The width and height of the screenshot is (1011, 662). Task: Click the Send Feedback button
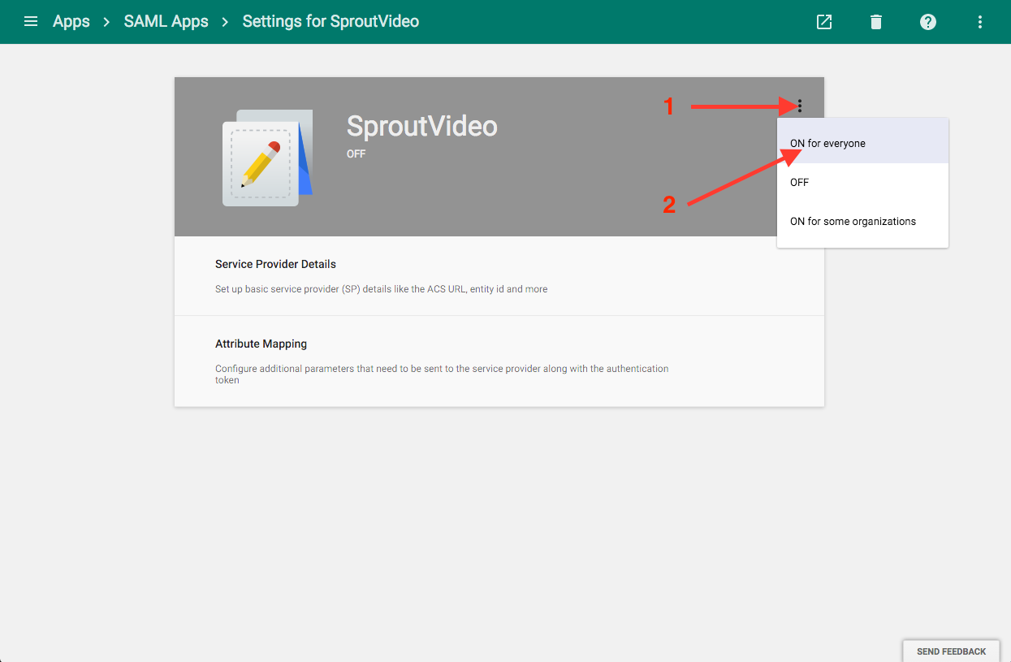(x=951, y=651)
